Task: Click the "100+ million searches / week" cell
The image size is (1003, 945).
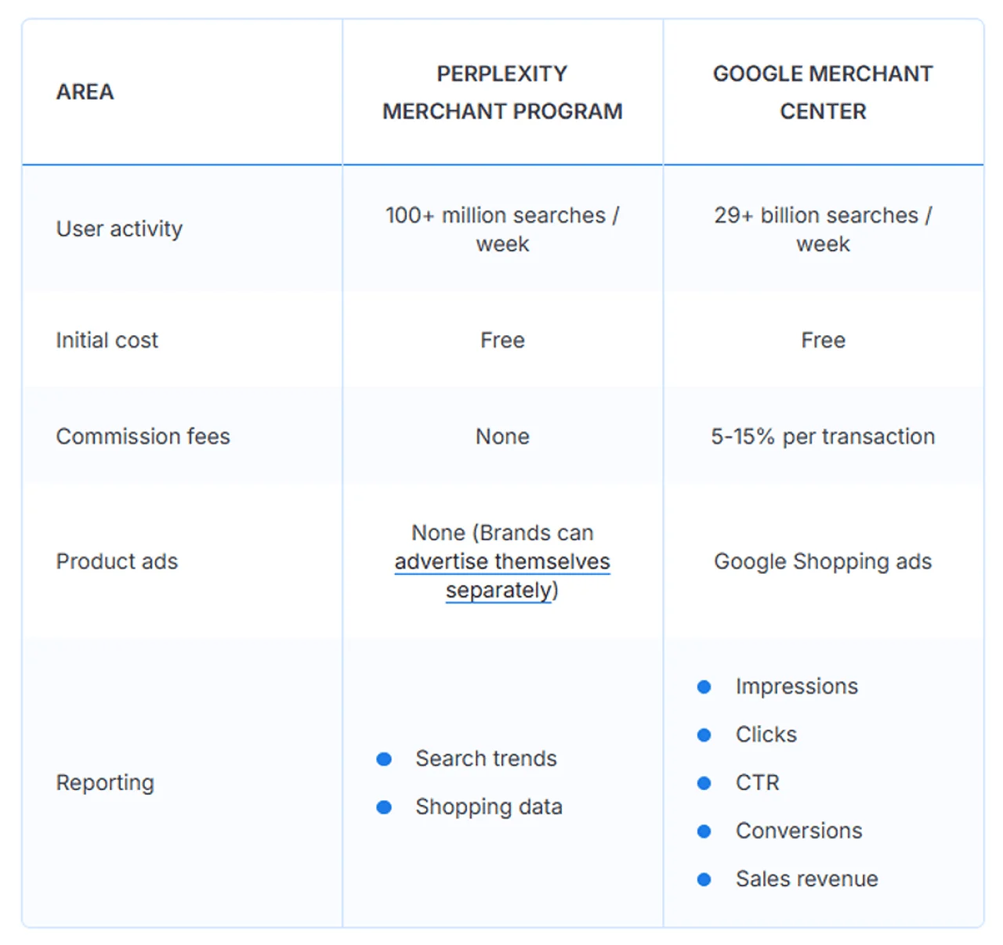Action: (502, 229)
